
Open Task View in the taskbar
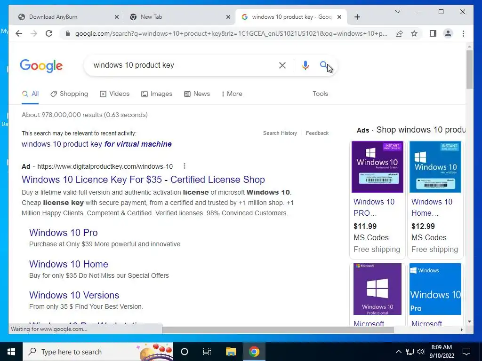click(x=207, y=352)
